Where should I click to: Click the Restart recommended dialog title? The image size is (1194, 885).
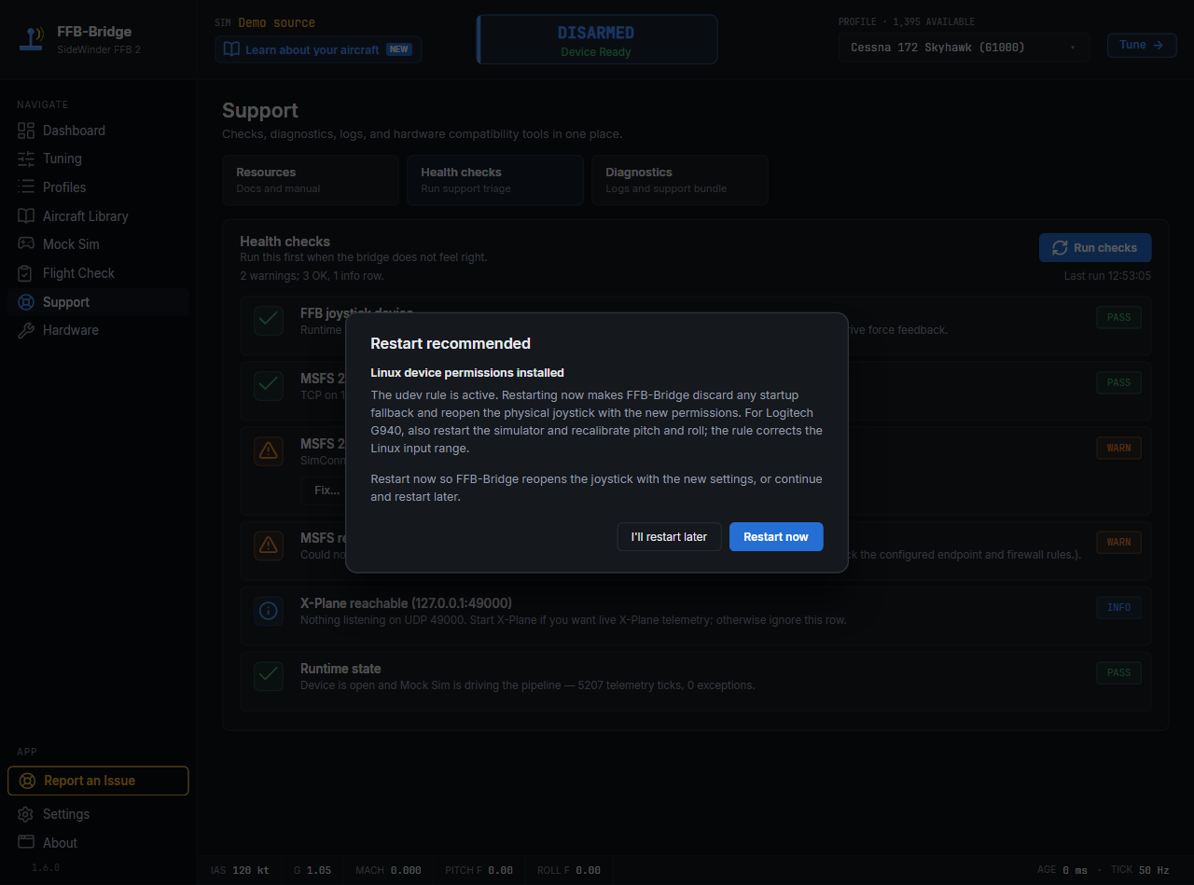(451, 343)
